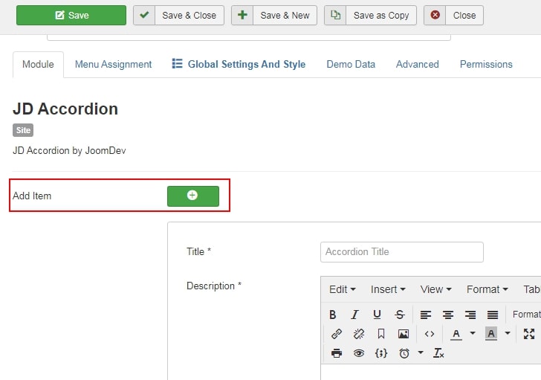Toggle italic formatting in editor

pyautogui.click(x=354, y=315)
